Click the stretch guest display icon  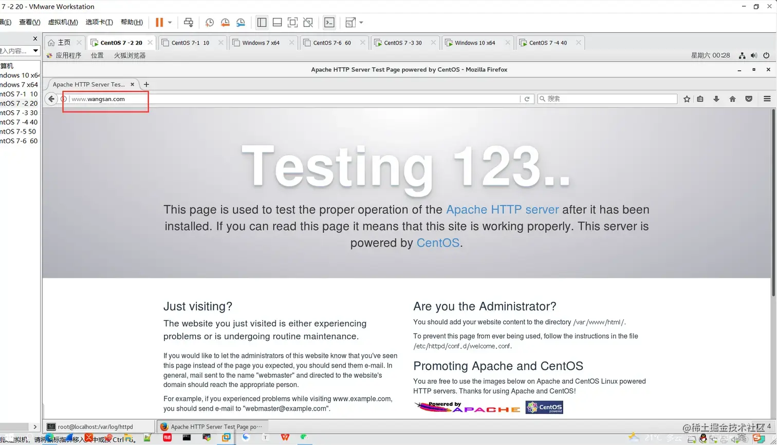350,22
